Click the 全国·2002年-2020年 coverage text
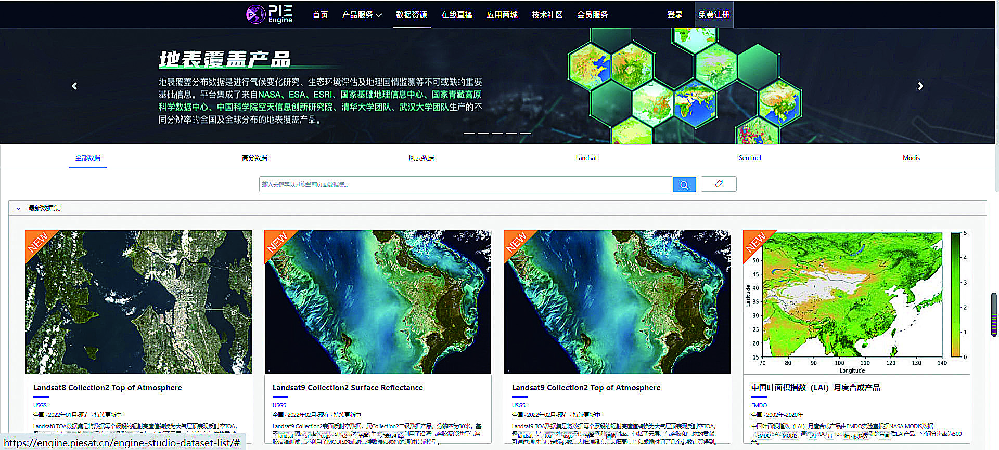 pyautogui.click(x=777, y=415)
